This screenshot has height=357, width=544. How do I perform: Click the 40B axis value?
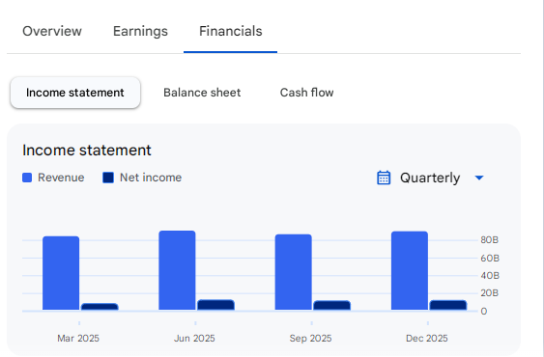490,276
